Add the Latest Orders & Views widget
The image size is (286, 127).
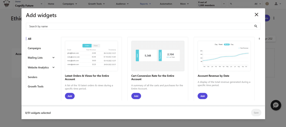point(70,96)
